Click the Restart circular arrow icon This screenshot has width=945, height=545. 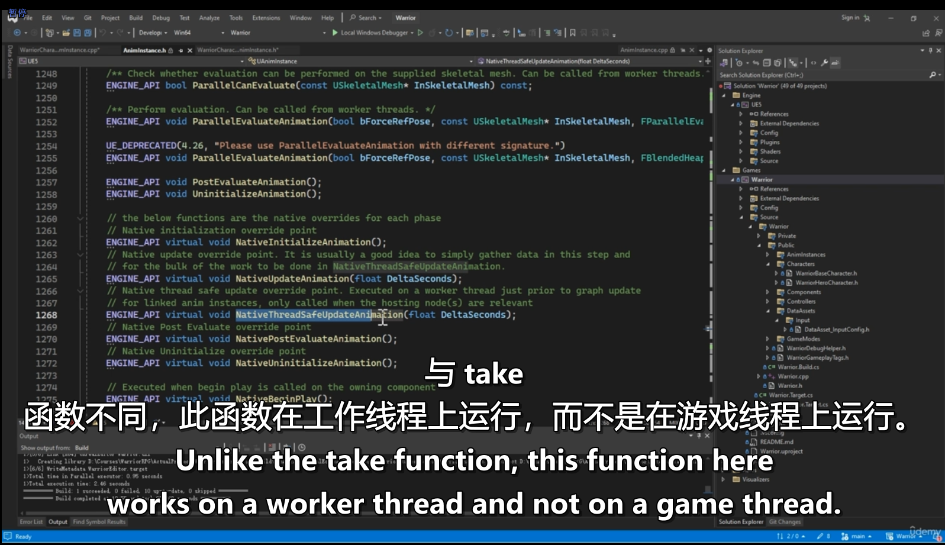coord(449,33)
